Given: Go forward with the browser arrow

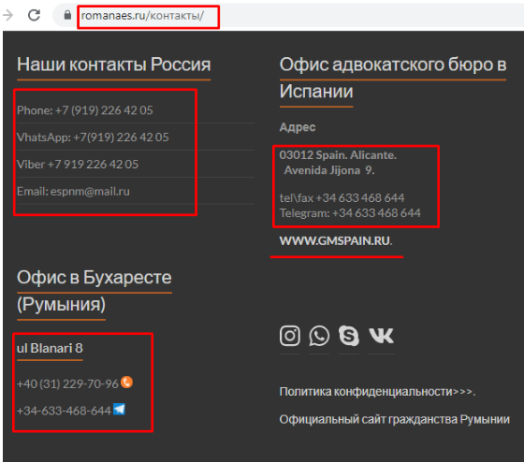Looking at the screenshot, I should click(x=7, y=15).
